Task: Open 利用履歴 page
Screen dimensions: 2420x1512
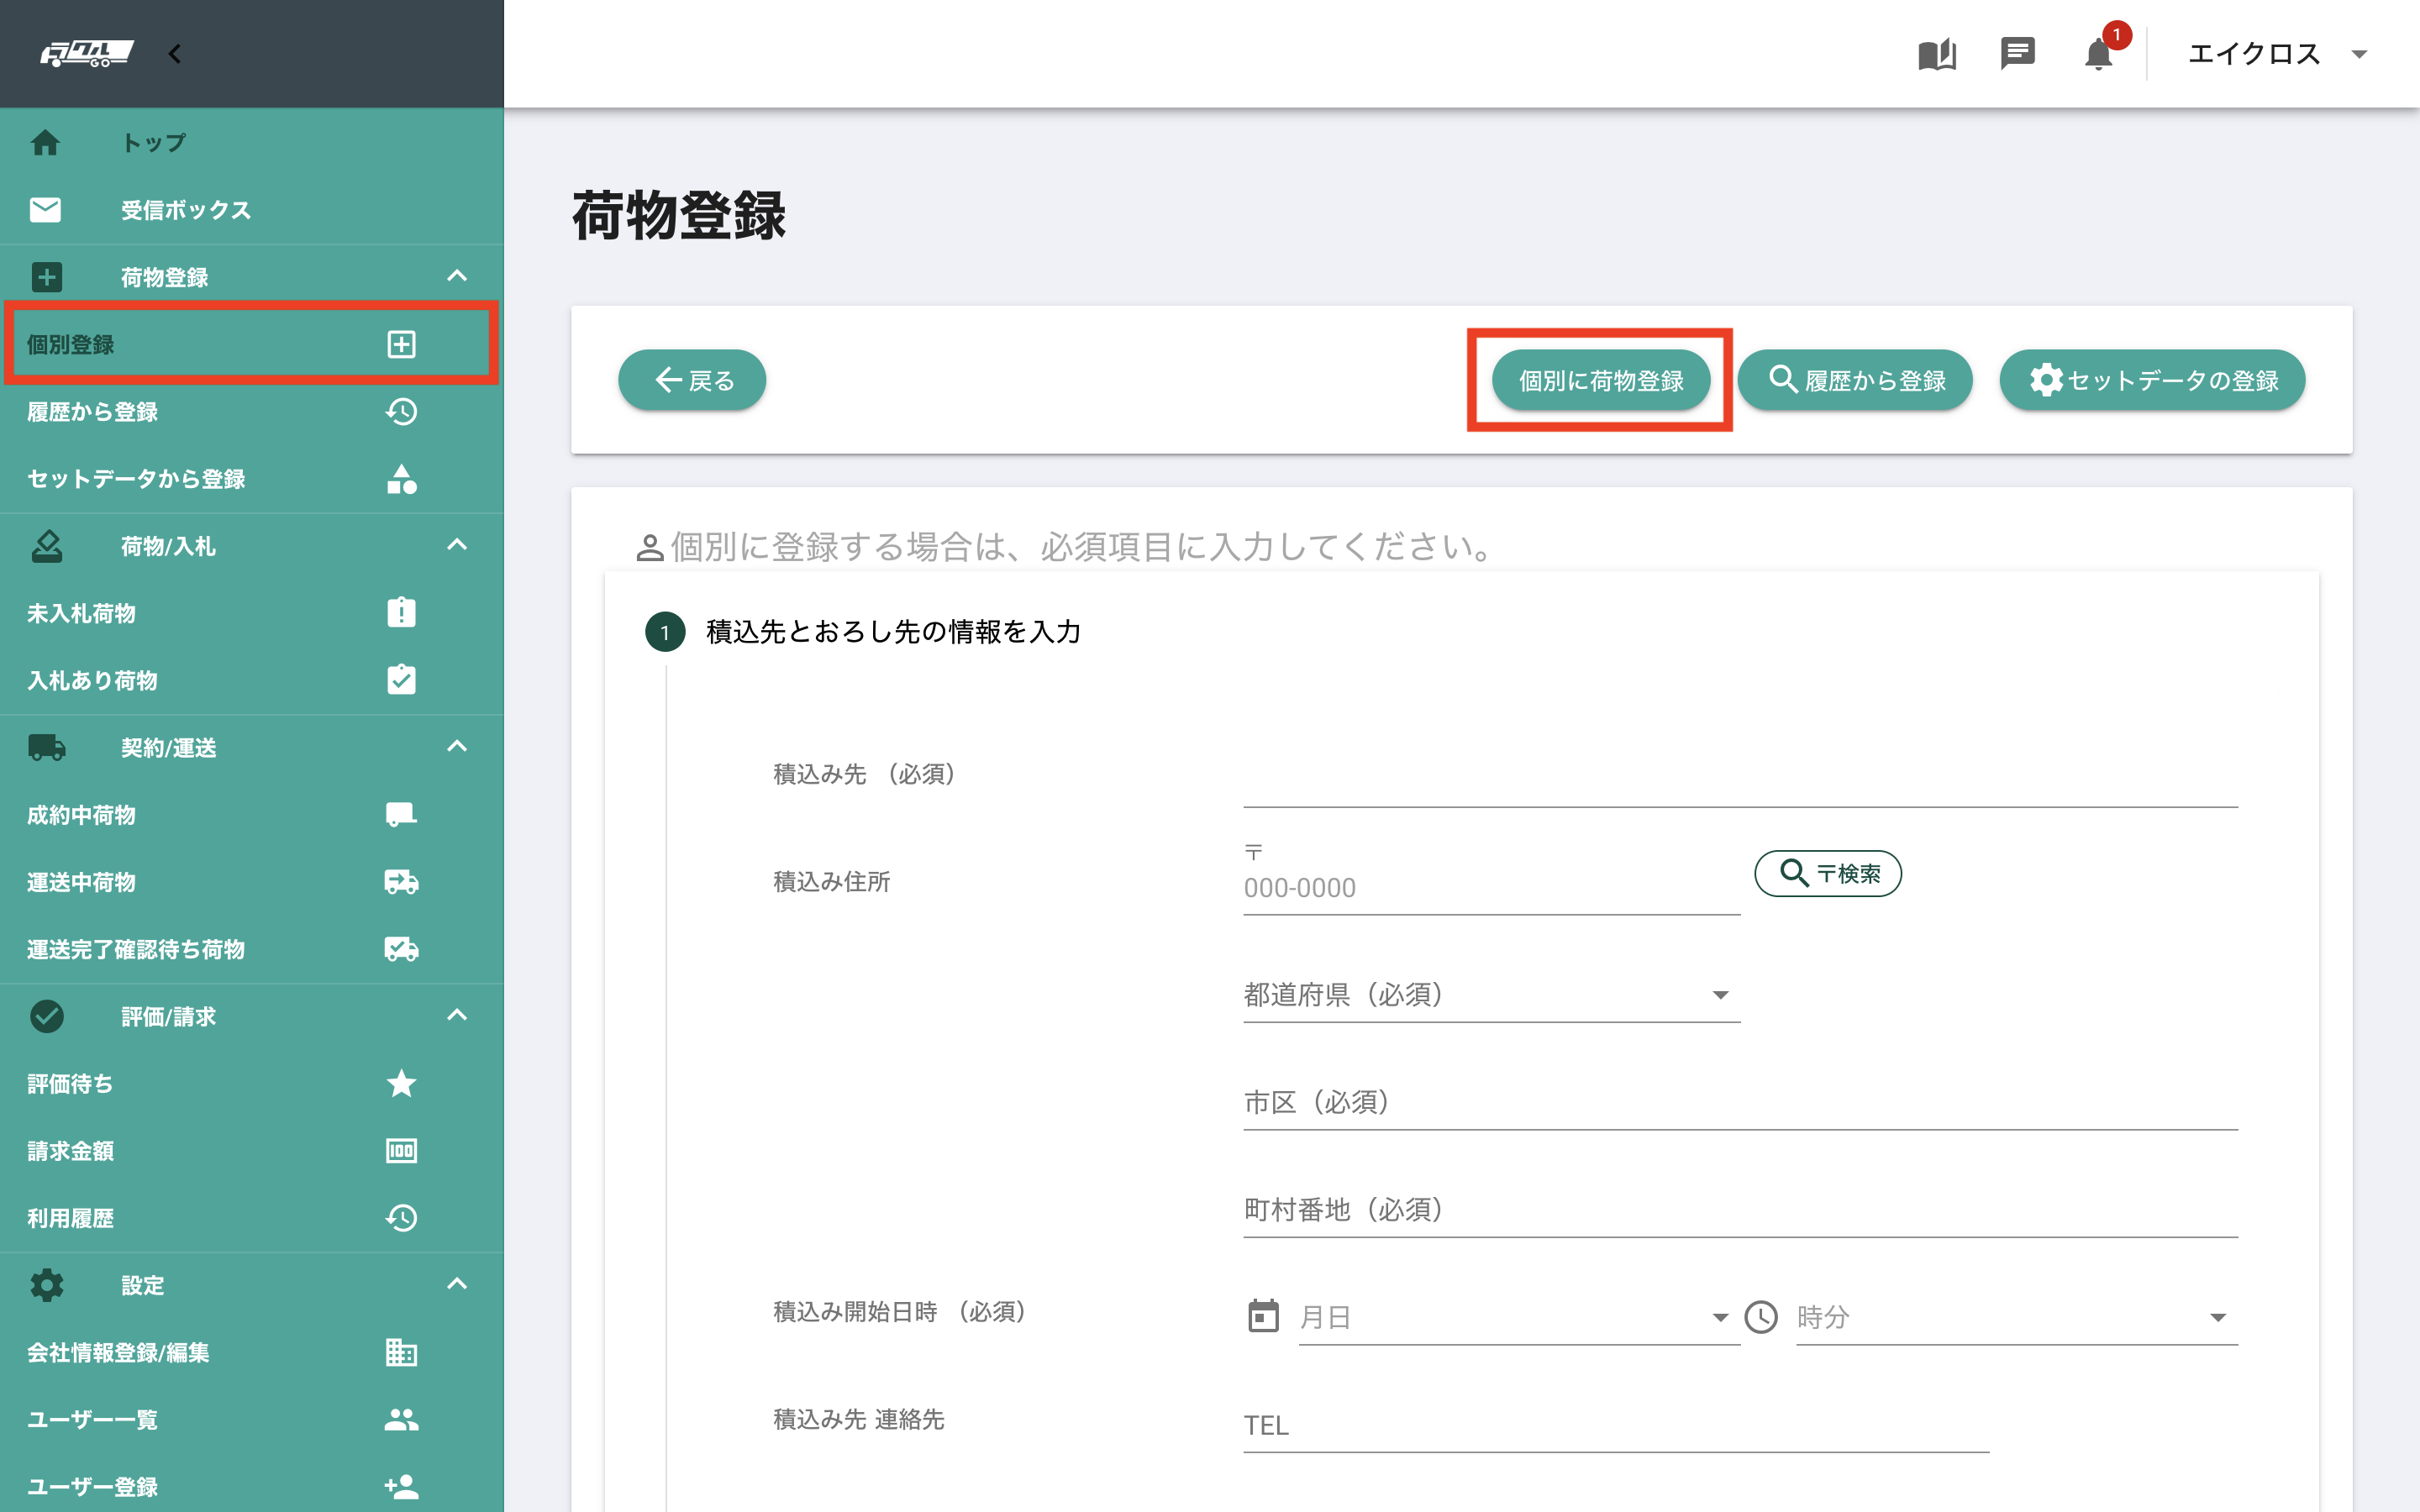Action: 252,1218
